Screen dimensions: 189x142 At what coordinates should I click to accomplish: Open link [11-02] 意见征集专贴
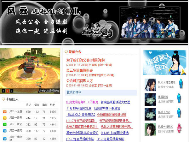pyautogui.click(x=110, y=139)
